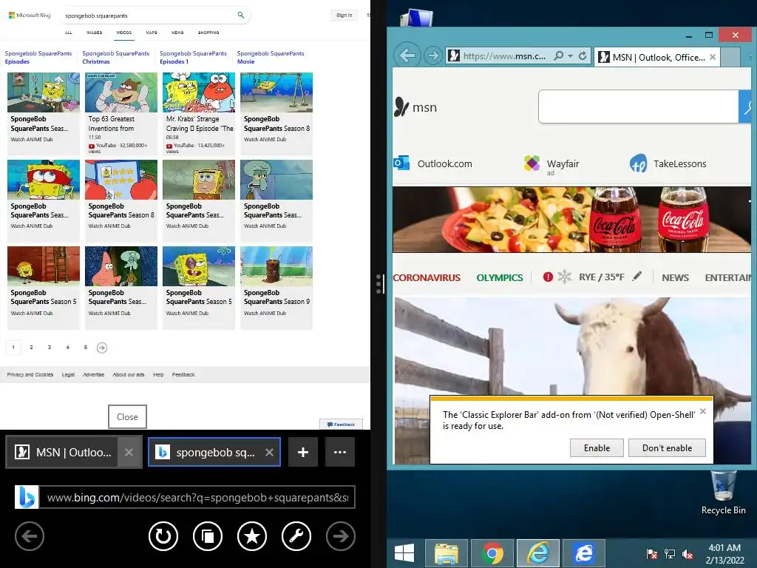
Task: Click the back arrow in Metro IE bar
Action: coord(30,536)
